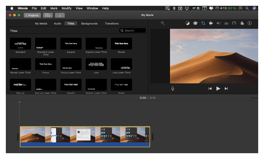This screenshot has height=159, width=264.
Task: Click the titles Search field
Action: 132,31
